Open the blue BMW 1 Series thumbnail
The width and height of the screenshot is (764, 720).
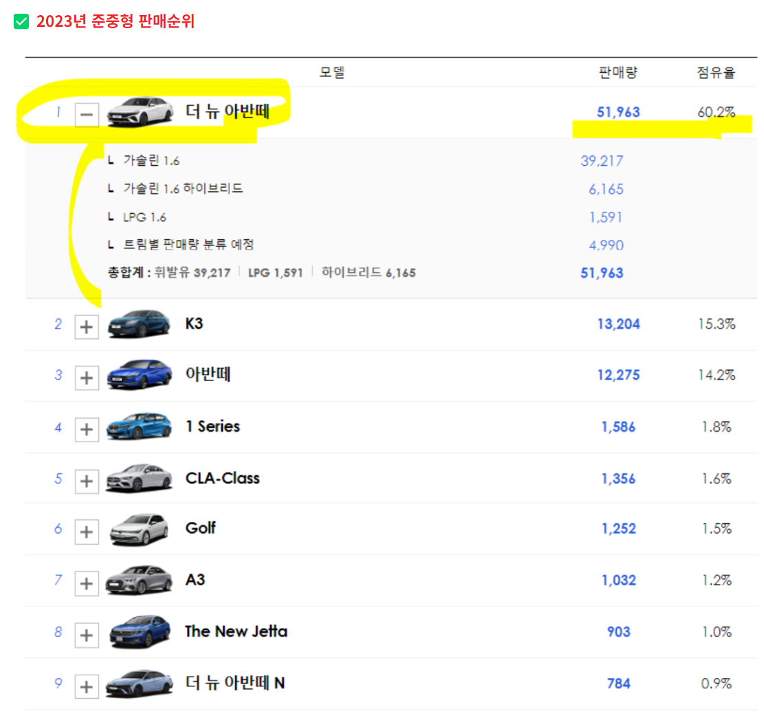point(140,426)
